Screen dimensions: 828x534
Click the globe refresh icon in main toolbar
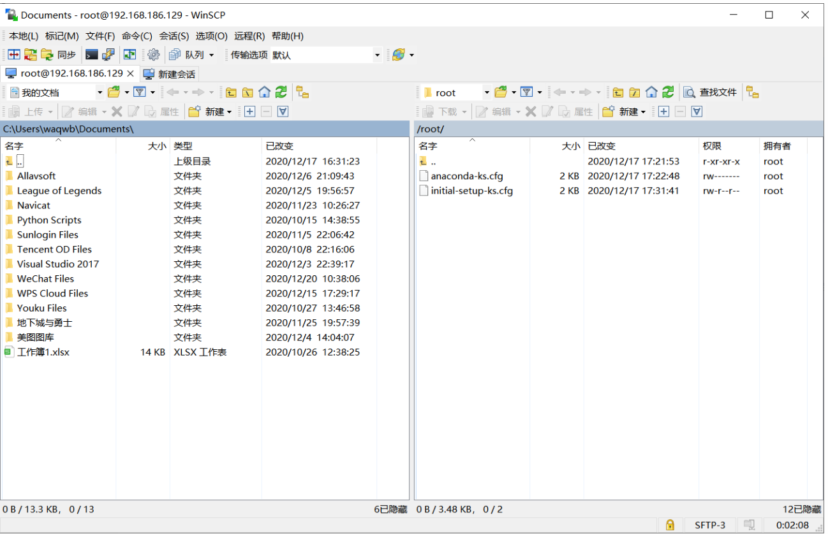point(398,55)
